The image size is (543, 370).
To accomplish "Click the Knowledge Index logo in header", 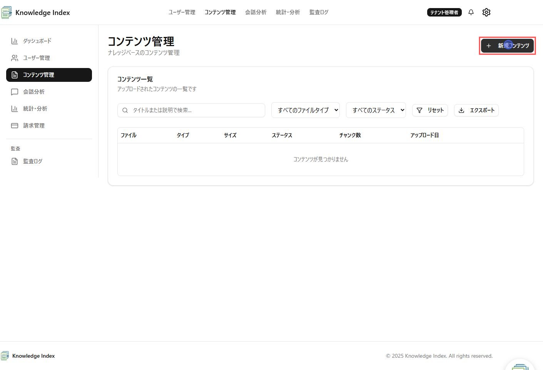I will point(6,12).
